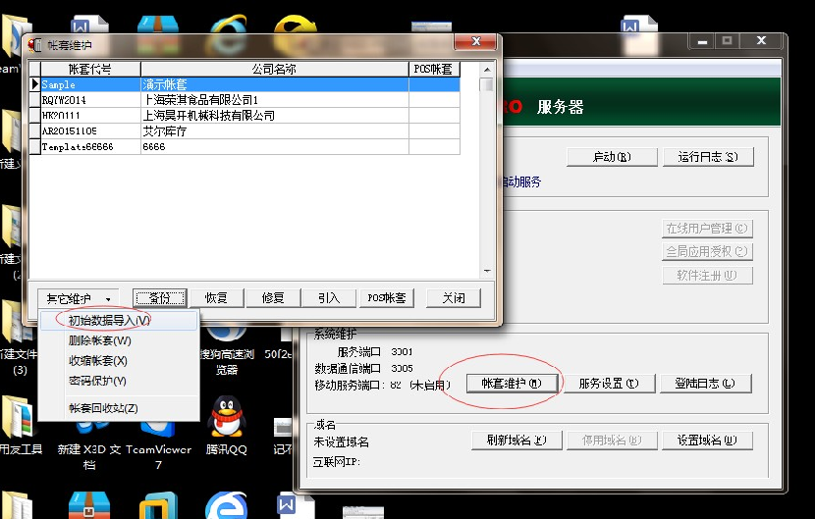This screenshot has width=815, height=519.
Task: Select the 艾尔医疗 company row
Action: (274, 130)
